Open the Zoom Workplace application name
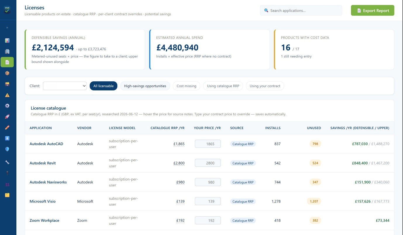This screenshot has height=235, width=403. [44, 220]
